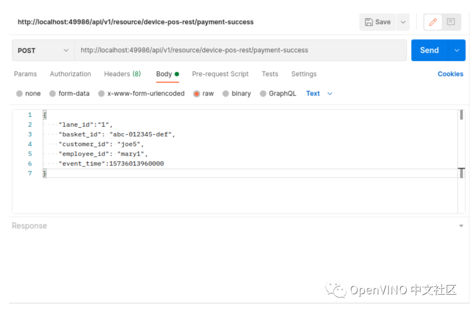Switch to the Params tab

tap(25, 74)
